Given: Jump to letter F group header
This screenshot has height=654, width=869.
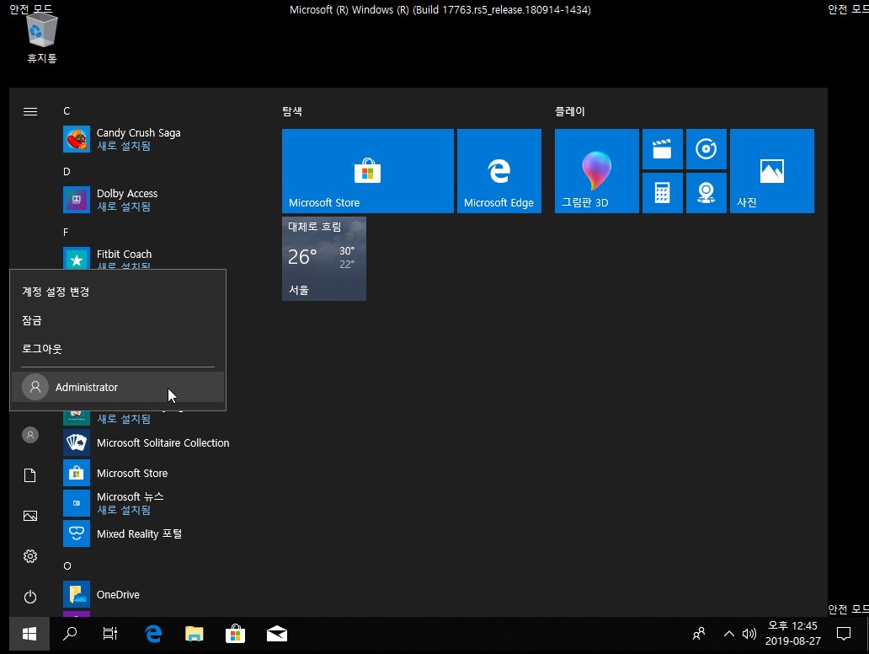Looking at the screenshot, I should 66,232.
